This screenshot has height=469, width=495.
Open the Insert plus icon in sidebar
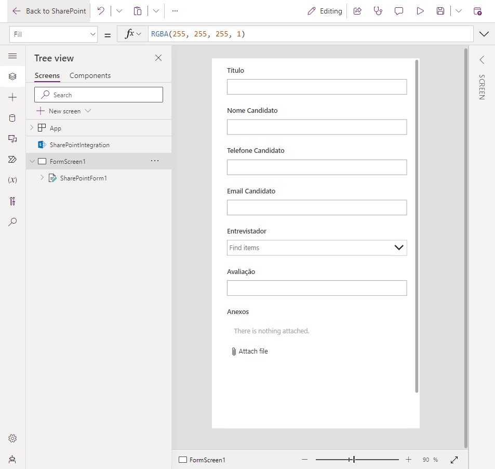pos(12,97)
